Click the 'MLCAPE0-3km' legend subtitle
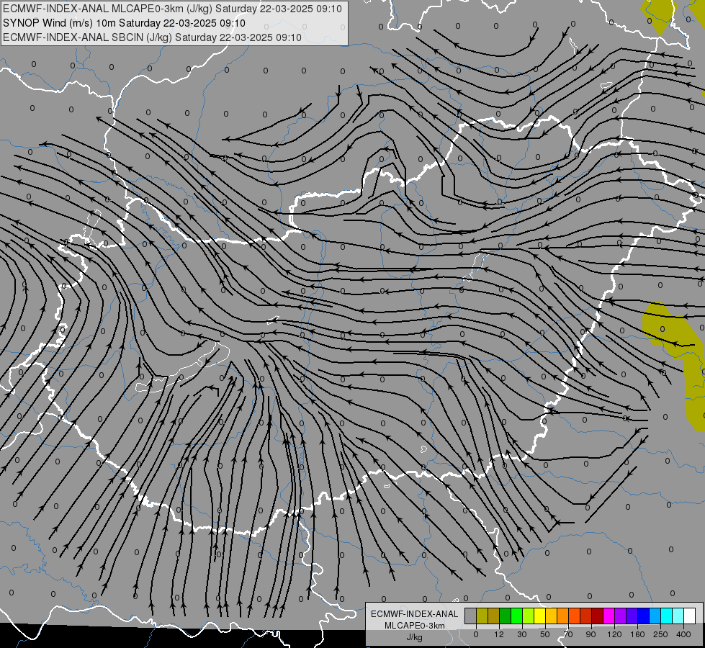Image resolution: width=705 pixels, height=648 pixels. coord(414,626)
